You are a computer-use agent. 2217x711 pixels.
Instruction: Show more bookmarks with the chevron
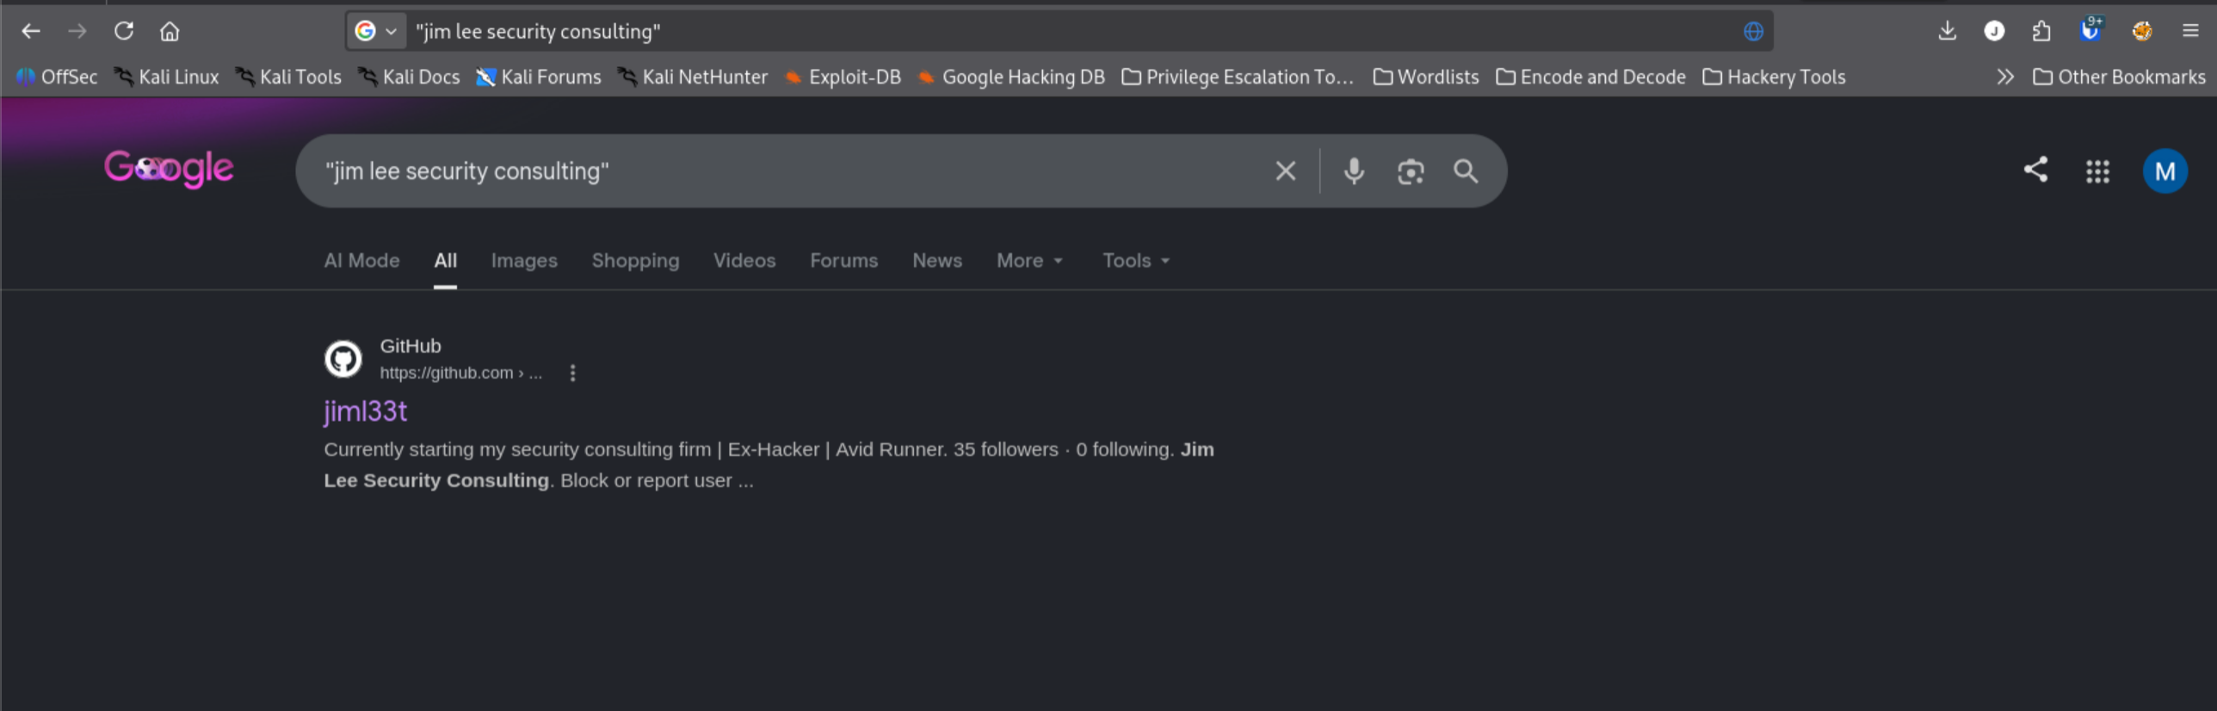(2004, 77)
